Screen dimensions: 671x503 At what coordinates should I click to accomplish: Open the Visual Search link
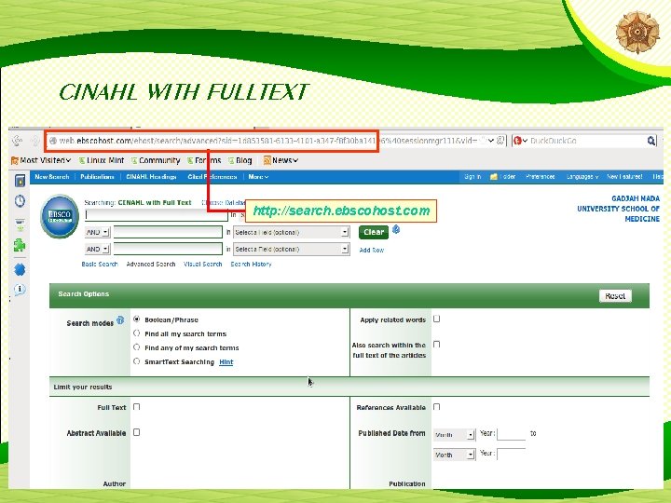tap(202, 265)
